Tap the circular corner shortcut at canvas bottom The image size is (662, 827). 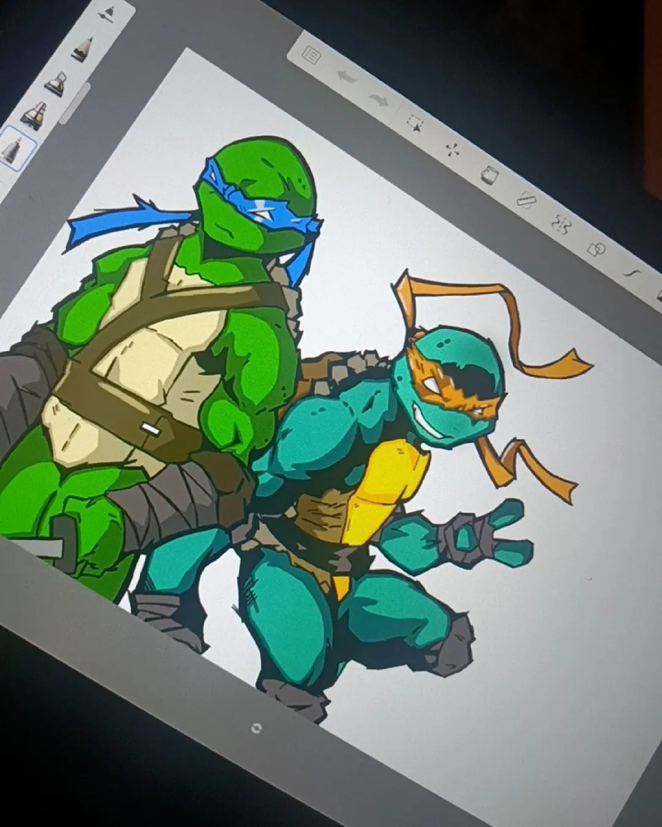[x=257, y=728]
